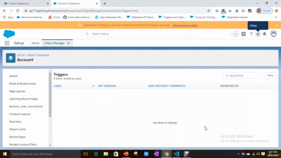Open the Setup gear icon
Viewport: 281px width, 158px height.
[258, 34]
